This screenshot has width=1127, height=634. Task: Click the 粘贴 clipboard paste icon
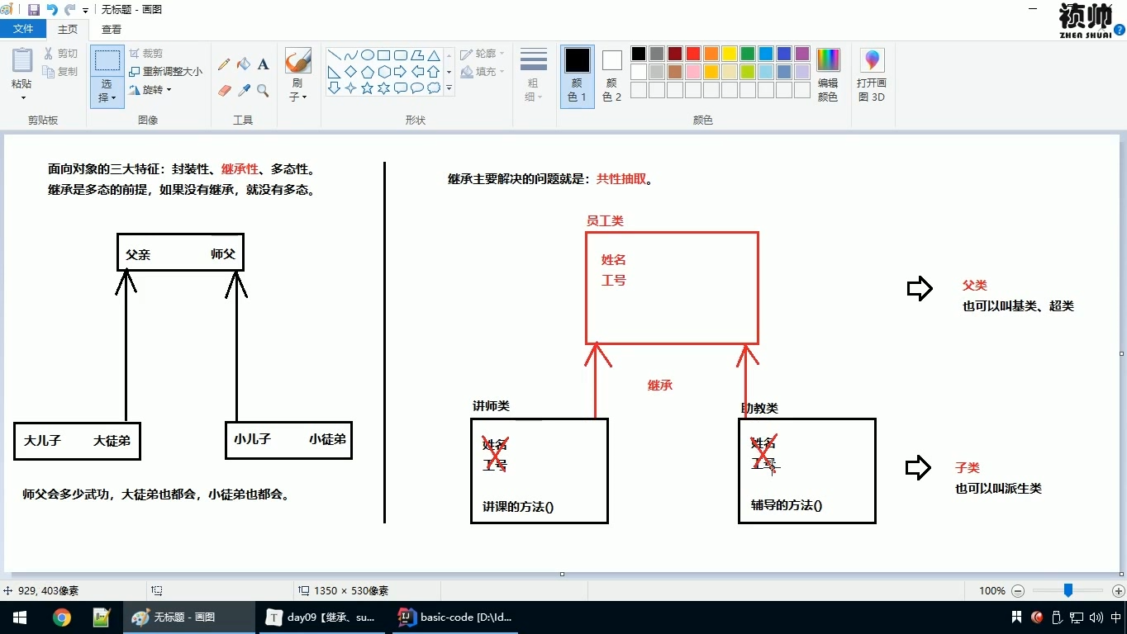pyautogui.click(x=22, y=61)
